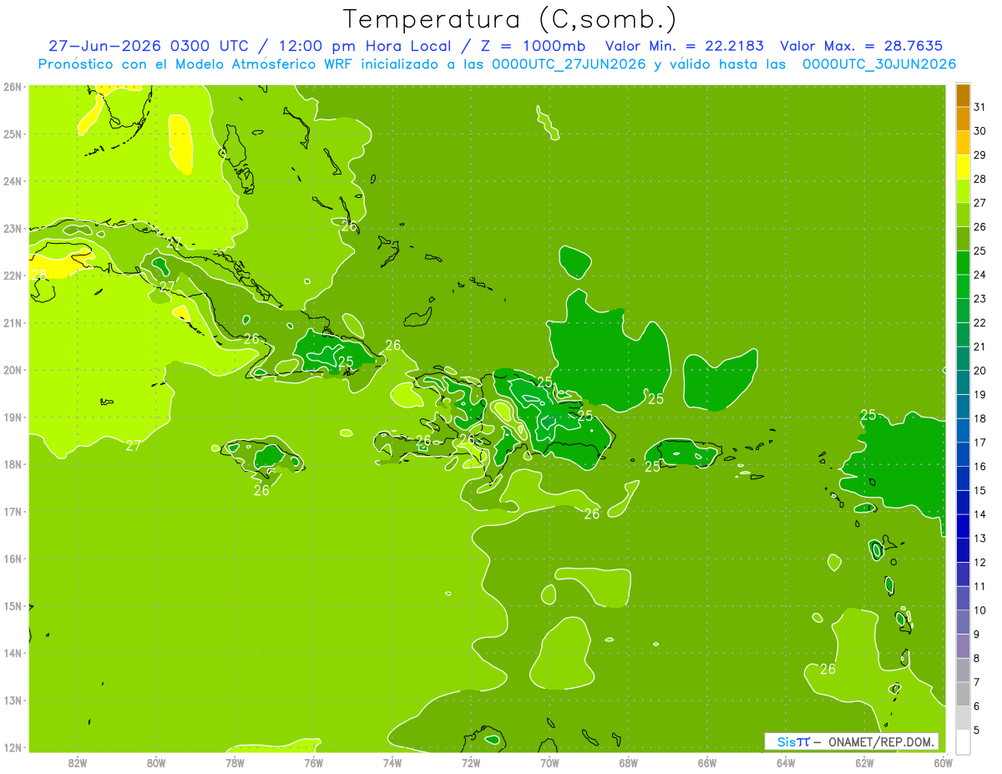This screenshot has width=1002, height=774.
Task: Click the '20' value on the color legend
Action: (980, 371)
